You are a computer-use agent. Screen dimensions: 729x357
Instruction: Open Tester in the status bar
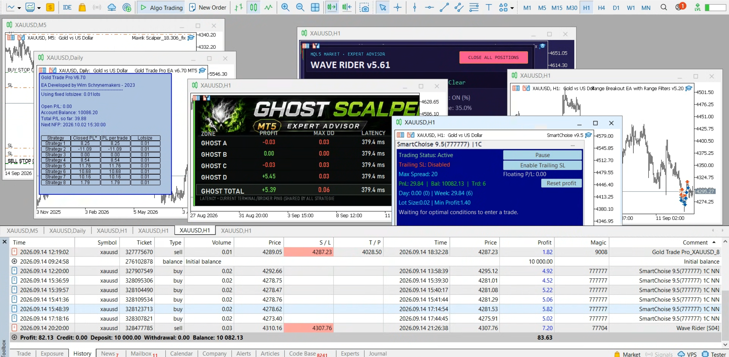(715, 354)
